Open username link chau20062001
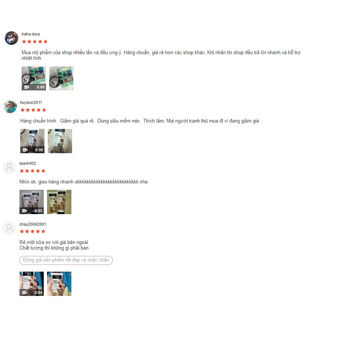Screen dimensions: 343x343 tap(33, 224)
